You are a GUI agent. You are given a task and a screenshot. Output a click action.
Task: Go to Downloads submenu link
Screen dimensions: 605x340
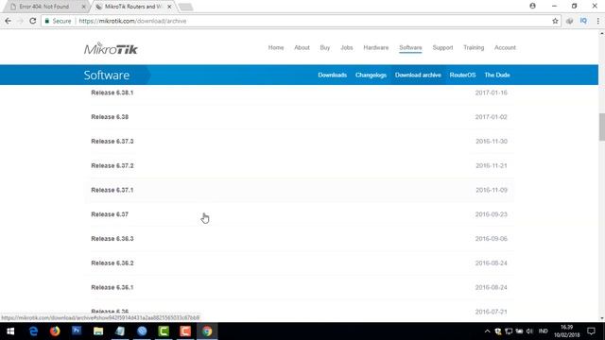pyautogui.click(x=332, y=76)
